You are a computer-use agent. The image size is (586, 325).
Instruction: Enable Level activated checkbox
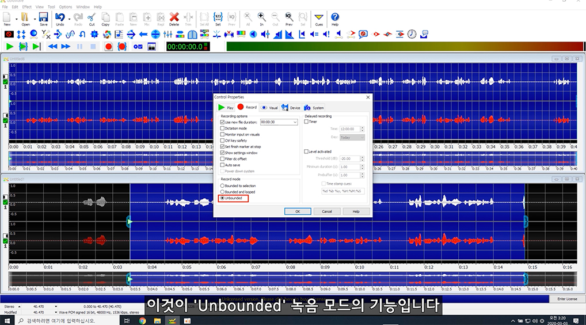306,152
